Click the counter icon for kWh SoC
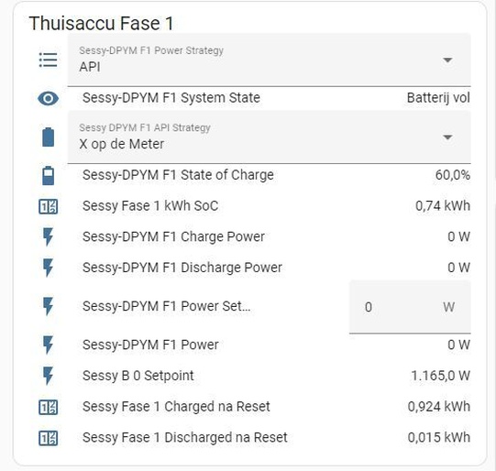The image size is (496, 471). 48,207
